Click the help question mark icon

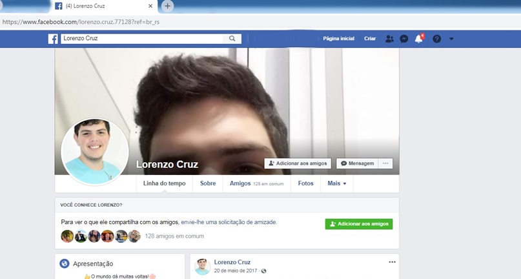436,39
